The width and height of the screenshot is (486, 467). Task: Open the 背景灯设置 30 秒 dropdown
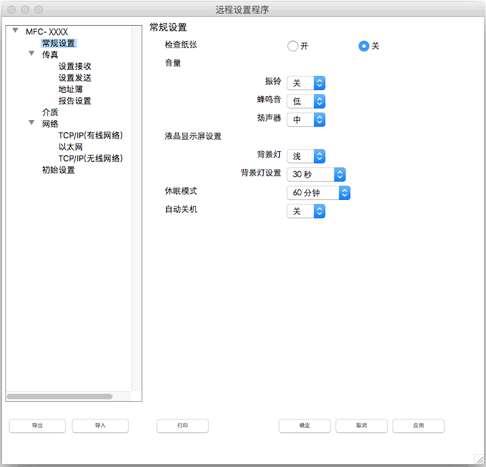click(317, 174)
